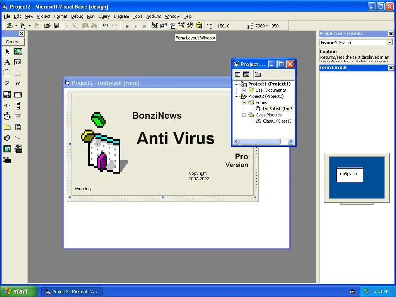Select the "Anti Virus" label on the form

tap(176, 138)
